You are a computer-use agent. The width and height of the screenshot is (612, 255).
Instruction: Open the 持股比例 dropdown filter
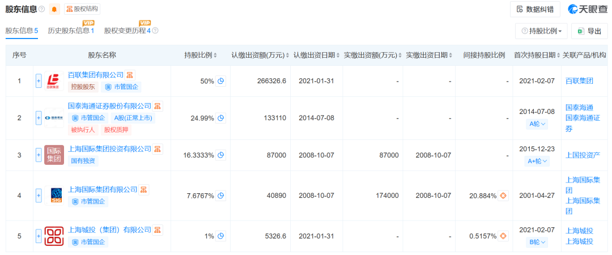541,31
